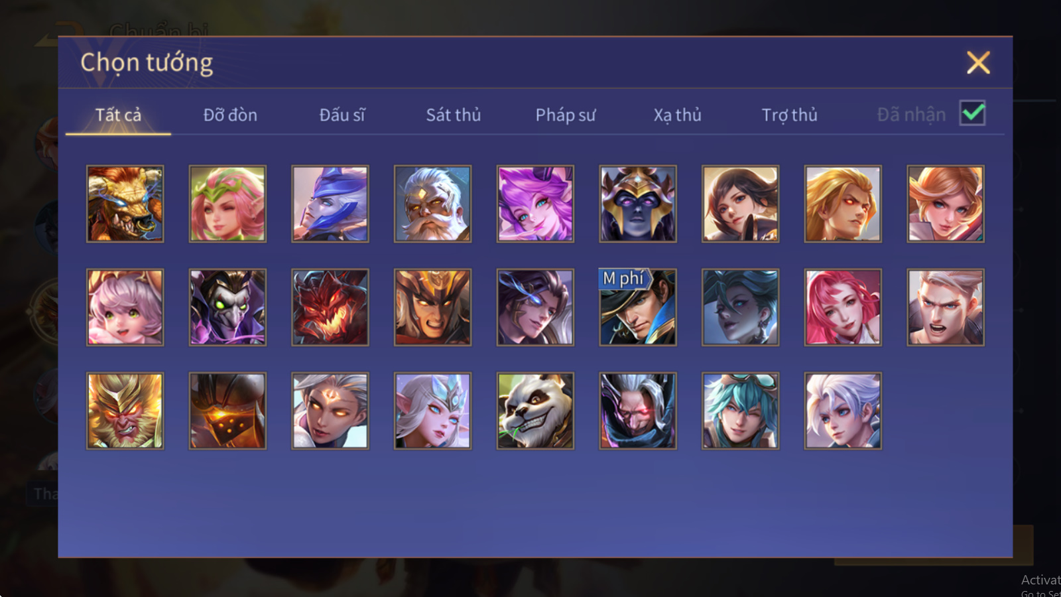Toggle the Đã nhận checkbox
Viewport: 1061px width, 597px height.
pyautogui.click(x=973, y=113)
